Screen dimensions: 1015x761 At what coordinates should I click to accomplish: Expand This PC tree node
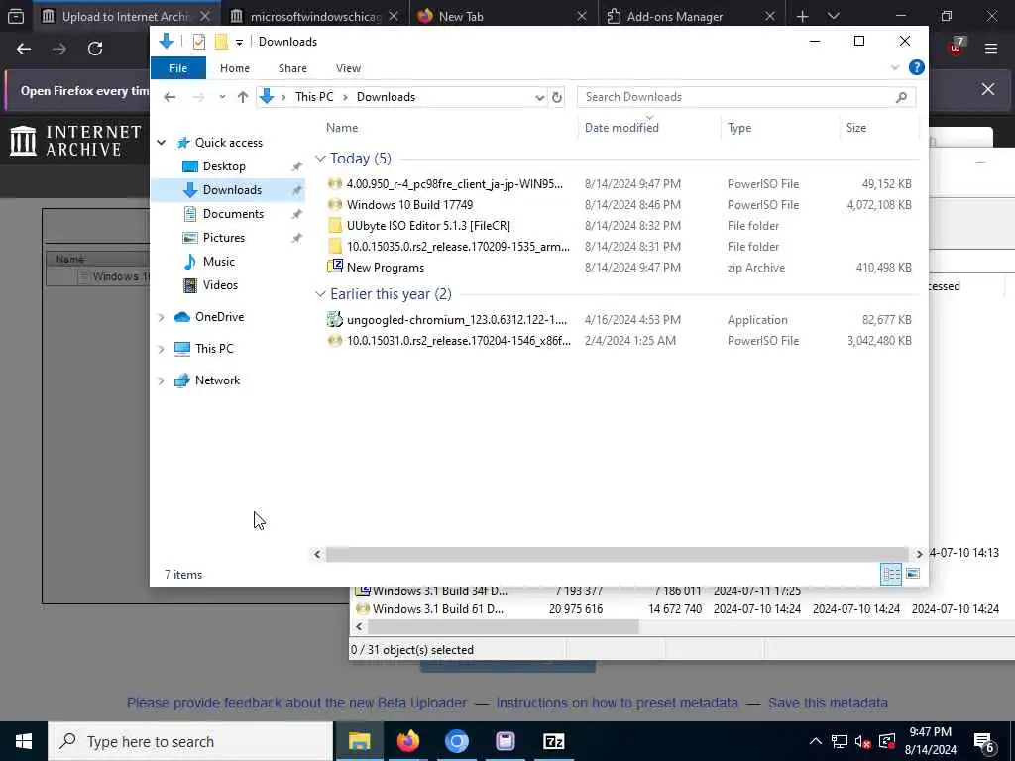(162, 349)
